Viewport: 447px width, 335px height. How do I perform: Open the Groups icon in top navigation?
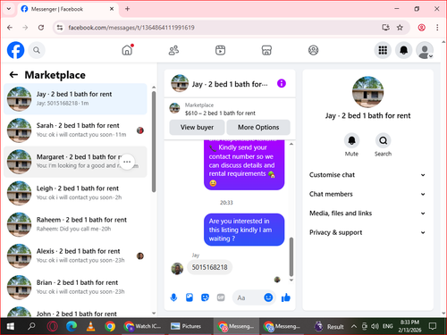pos(313,50)
